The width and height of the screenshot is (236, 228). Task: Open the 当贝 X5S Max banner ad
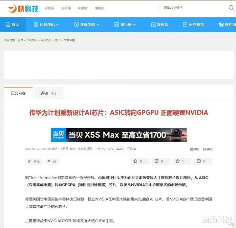click(118, 135)
